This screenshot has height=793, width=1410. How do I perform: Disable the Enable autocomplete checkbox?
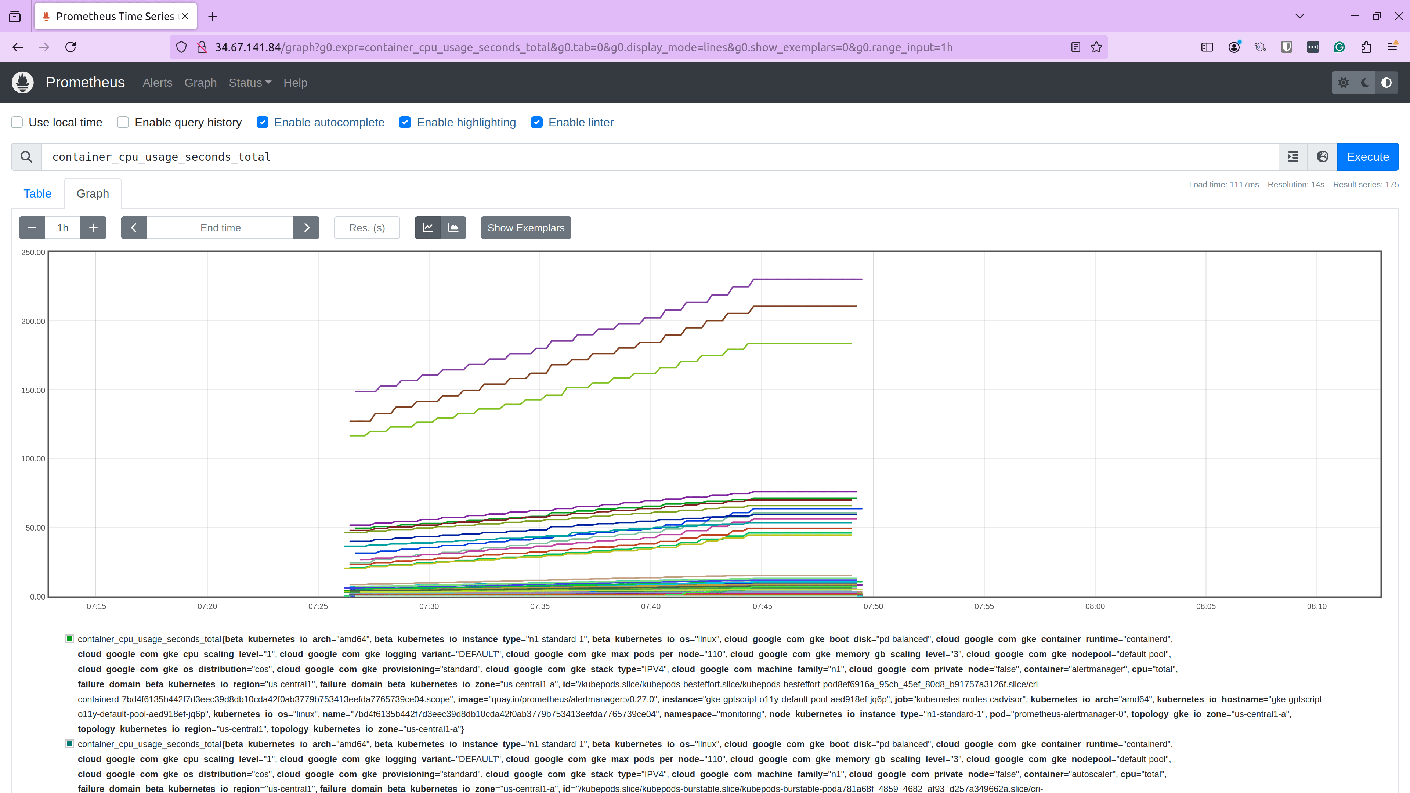pos(263,123)
